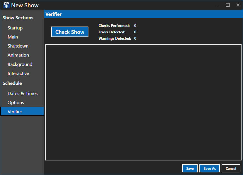Viewport: 243px width, 175px height.
Task: Close the New Show window
Action: tap(238, 5)
